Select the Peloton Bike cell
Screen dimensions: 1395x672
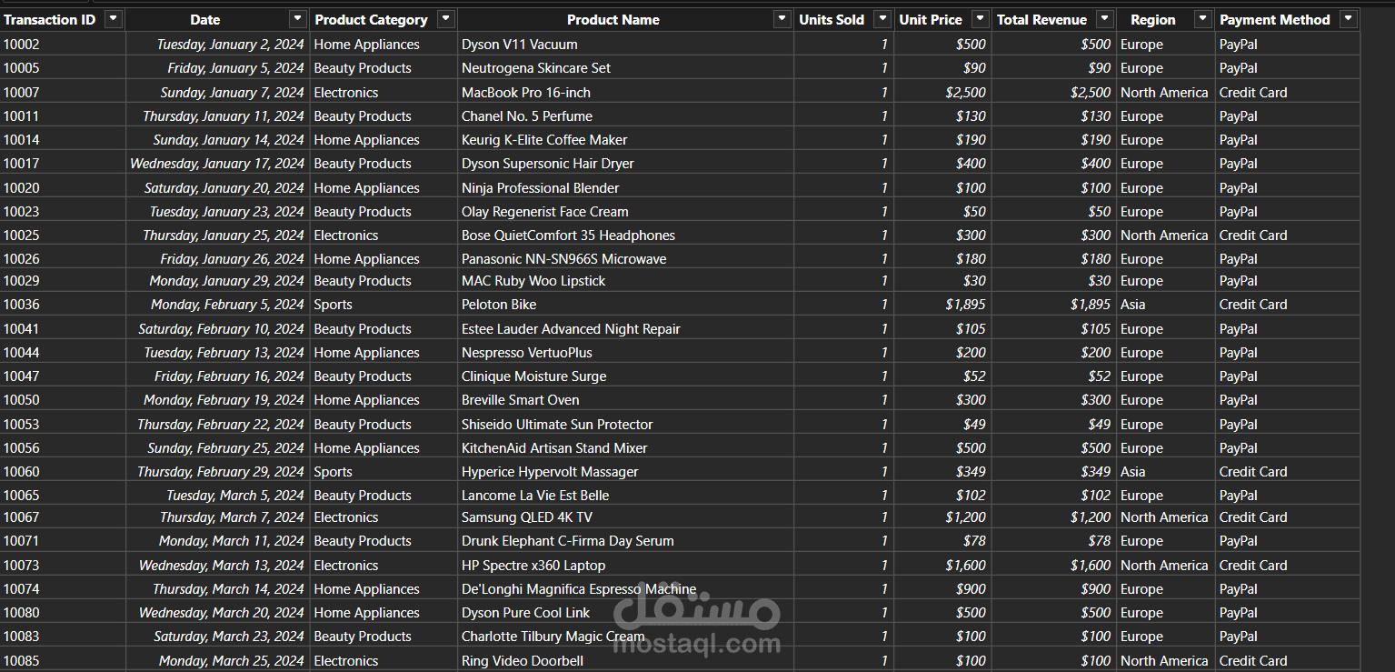(x=625, y=305)
